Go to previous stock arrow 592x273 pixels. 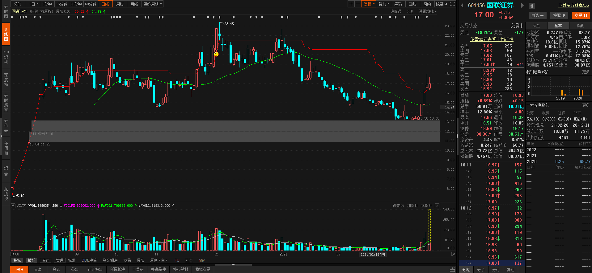coord(462,5)
